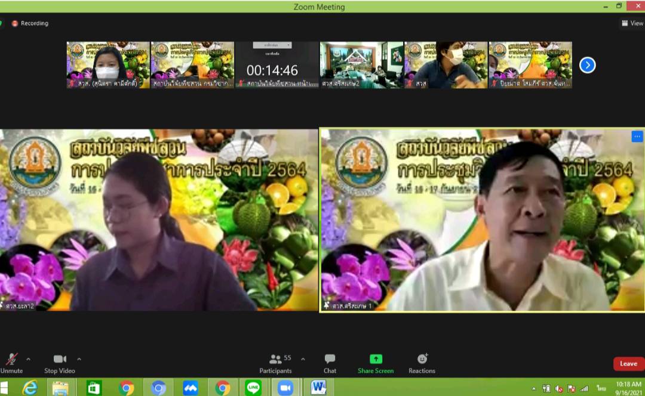The image size is (645, 396).
Task: Select first masked participant thumbnail
Action: click(x=108, y=65)
